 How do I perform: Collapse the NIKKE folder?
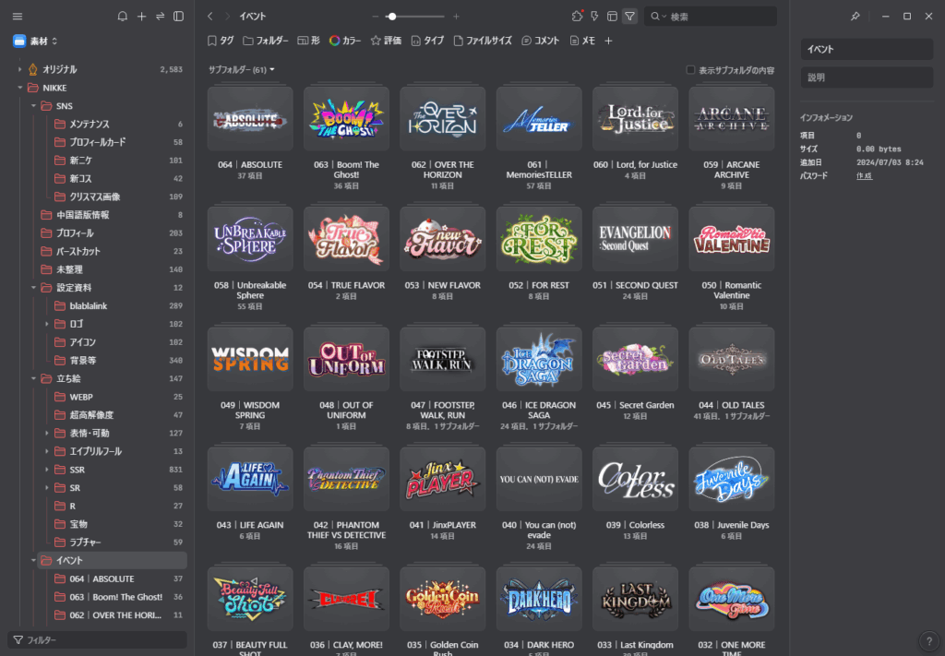point(19,88)
